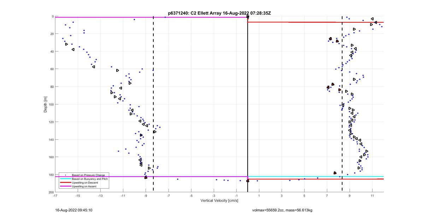Click x-axis tick label "-17"

[55, 195]
